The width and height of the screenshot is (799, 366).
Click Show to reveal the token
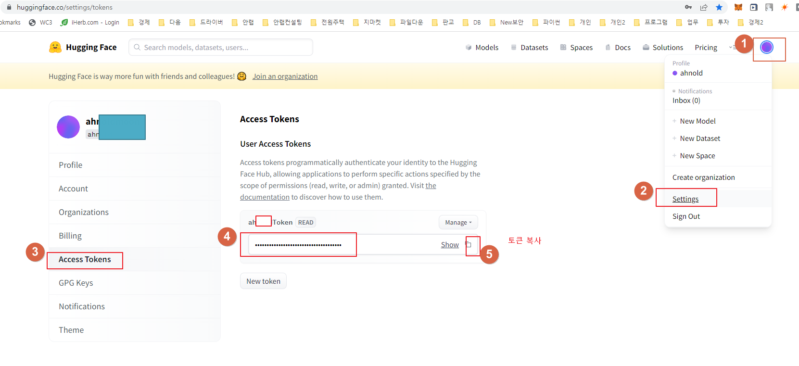pos(450,245)
